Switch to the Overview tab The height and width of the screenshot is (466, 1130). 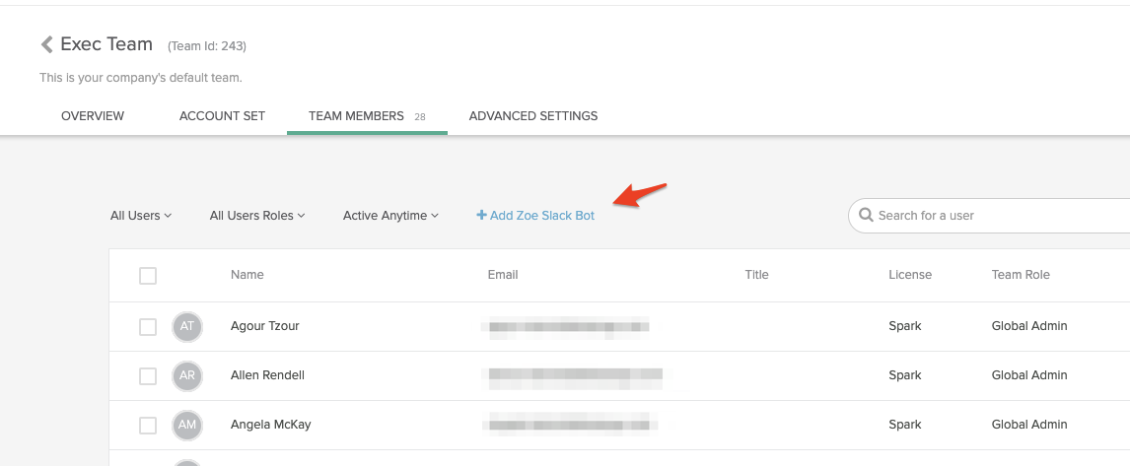[x=93, y=116]
